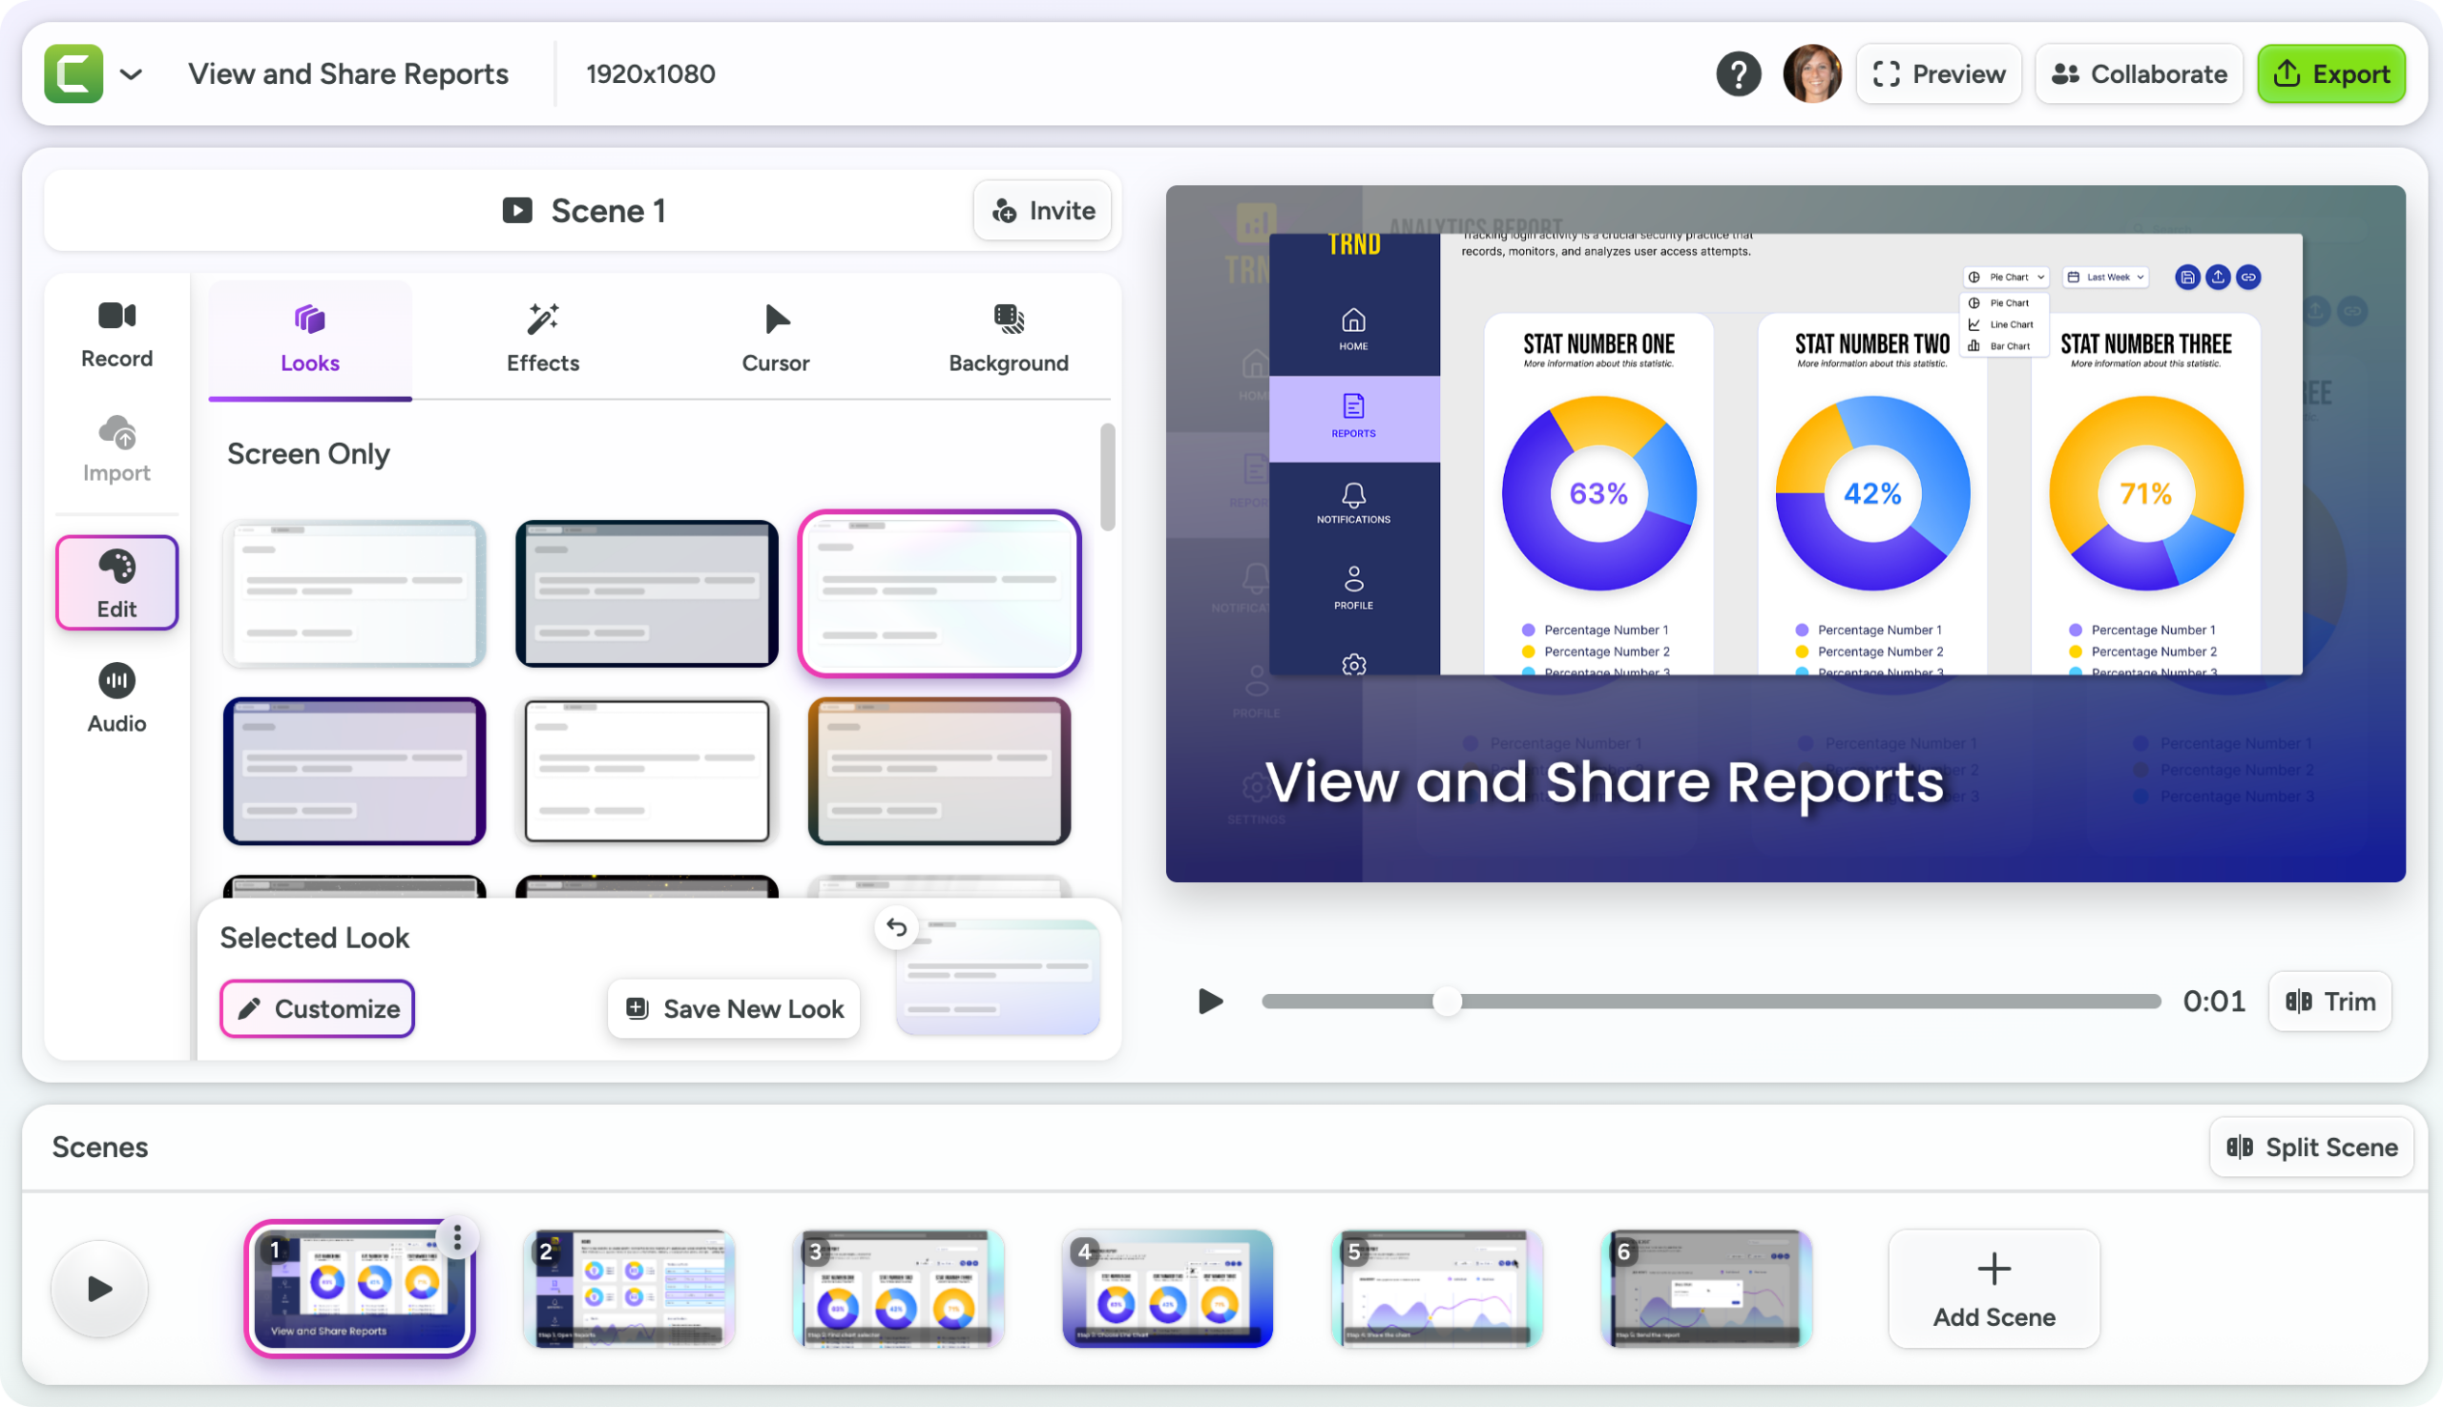Open the user profile avatar
The image size is (2443, 1407).
(1811, 73)
